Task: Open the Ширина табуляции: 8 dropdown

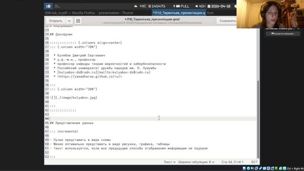Action: [196, 162]
